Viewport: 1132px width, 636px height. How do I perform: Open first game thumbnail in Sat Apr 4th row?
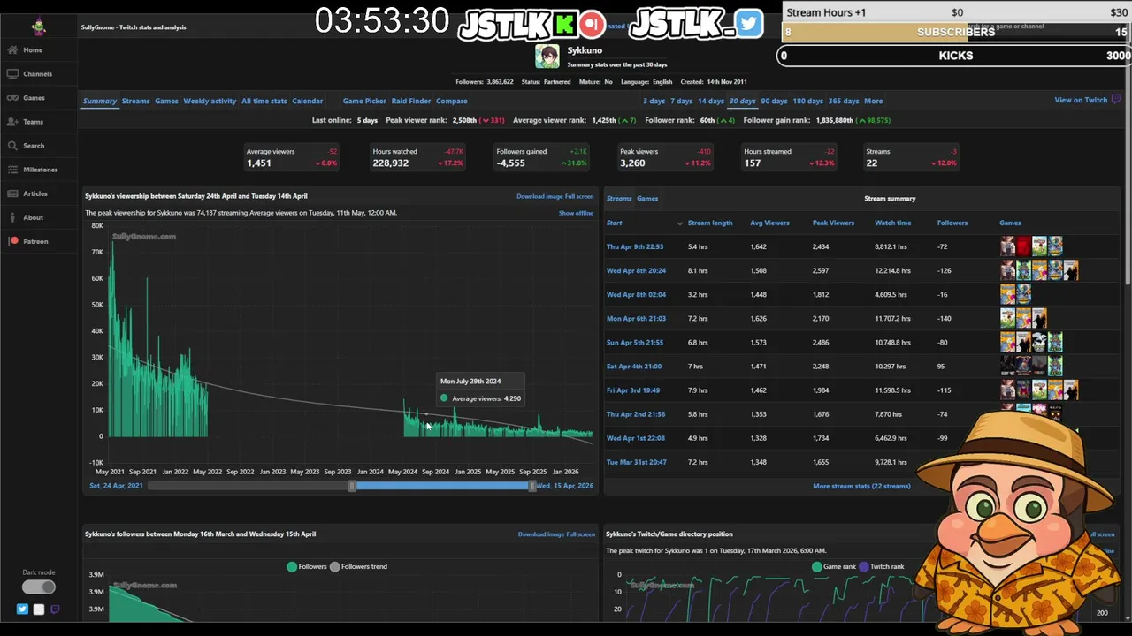tap(1007, 366)
